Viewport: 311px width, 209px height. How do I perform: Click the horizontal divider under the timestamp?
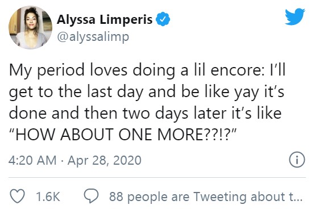tap(157, 178)
